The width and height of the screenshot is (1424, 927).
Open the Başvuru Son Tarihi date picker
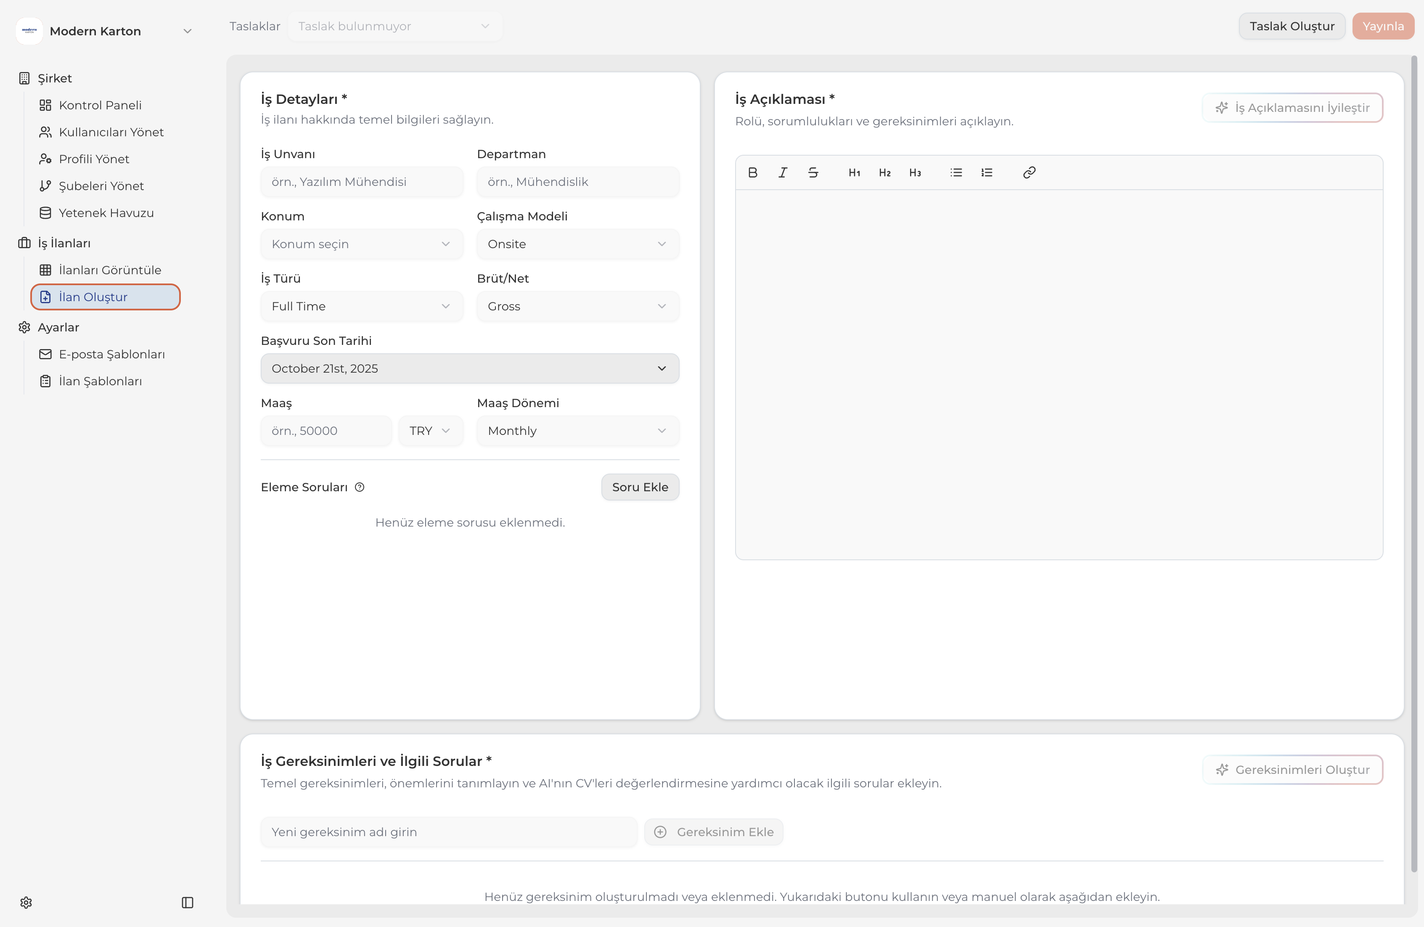pyautogui.click(x=470, y=368)
